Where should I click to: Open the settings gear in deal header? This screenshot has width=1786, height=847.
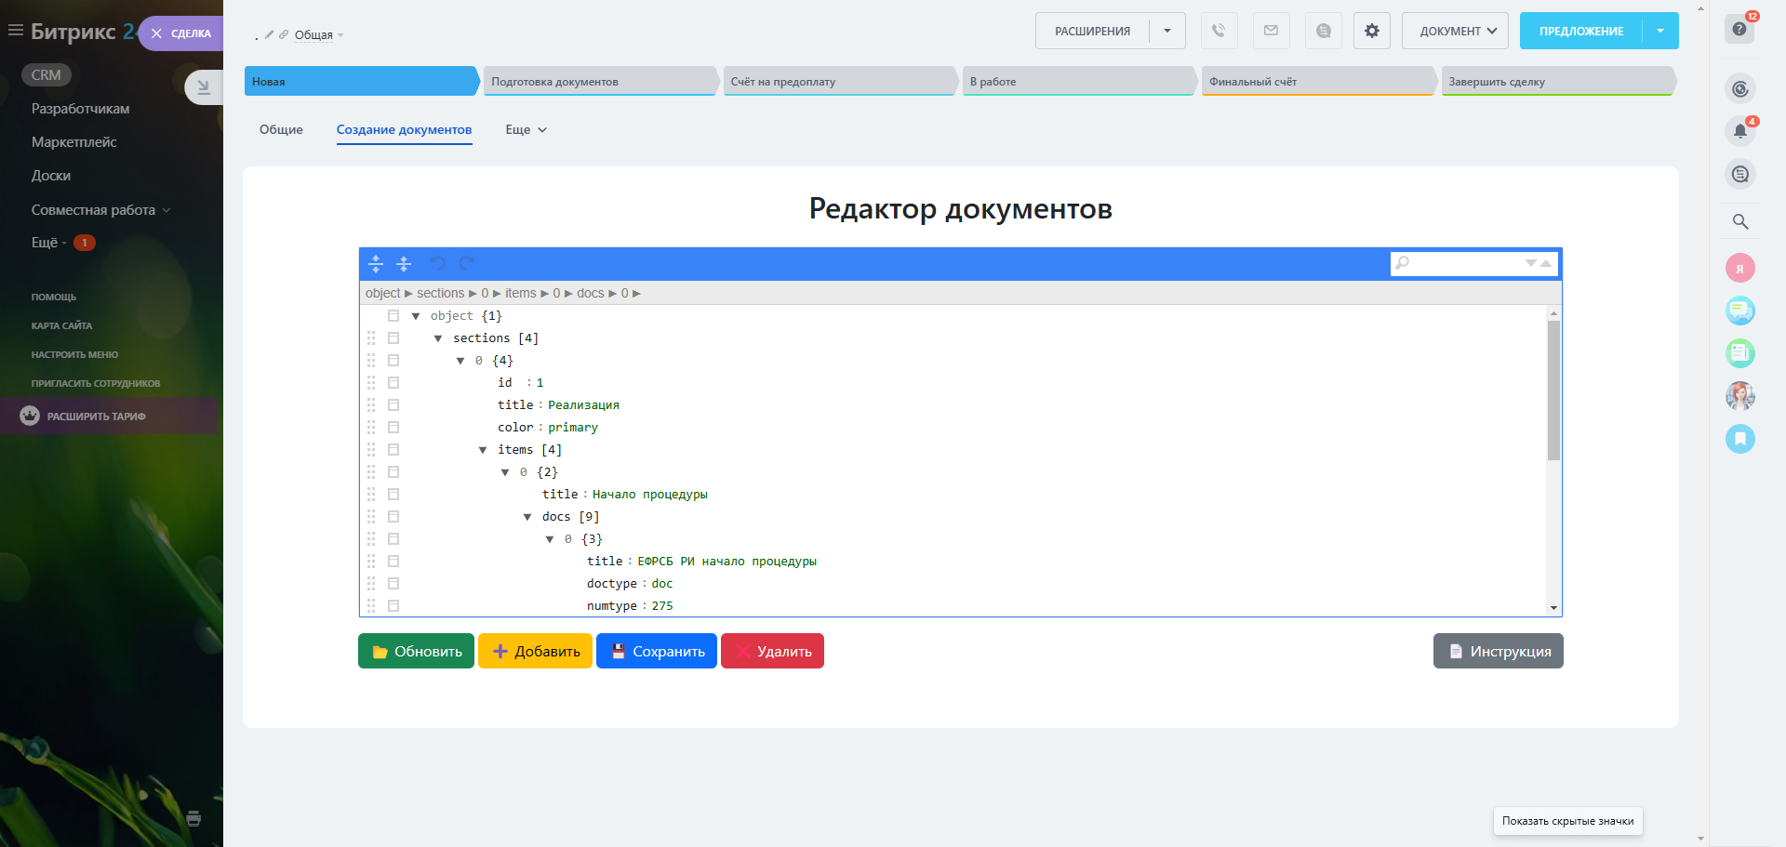(x=1371, y=31)
